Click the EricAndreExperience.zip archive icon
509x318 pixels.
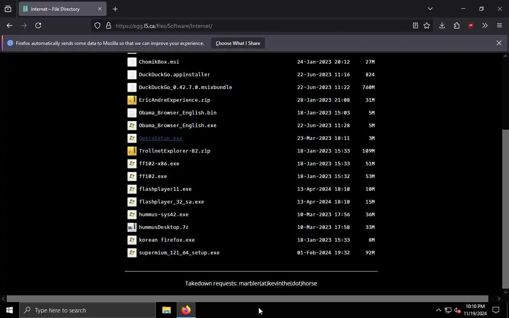(x=132, y=100)
